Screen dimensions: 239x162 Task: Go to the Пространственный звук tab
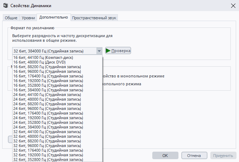click(94, 18)
